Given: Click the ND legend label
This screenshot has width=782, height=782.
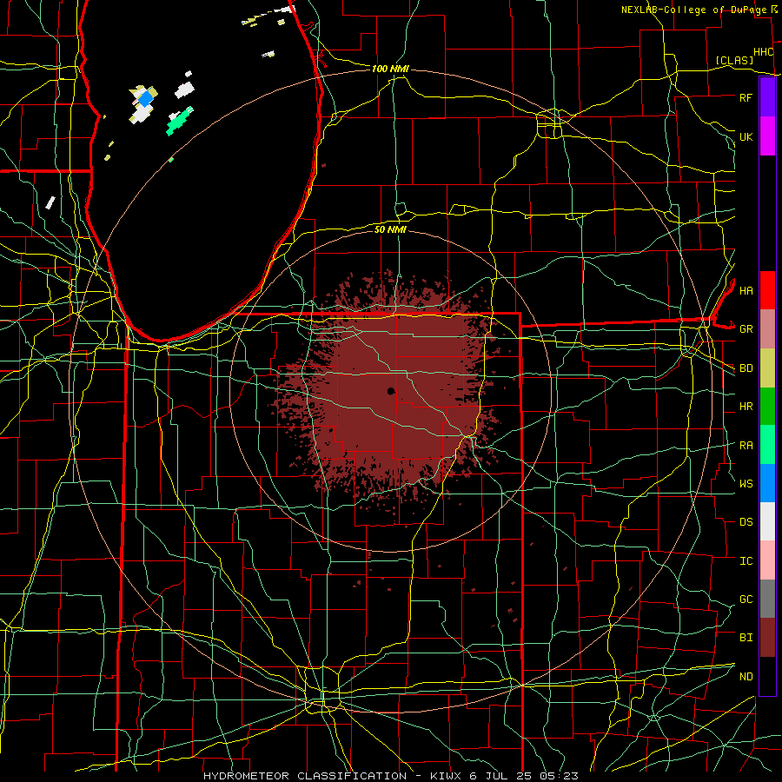Looking at the screenshot, I should 746,676.
